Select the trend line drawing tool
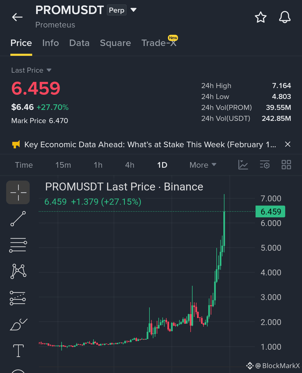This screenshot has width=302, height=373. 18,219
